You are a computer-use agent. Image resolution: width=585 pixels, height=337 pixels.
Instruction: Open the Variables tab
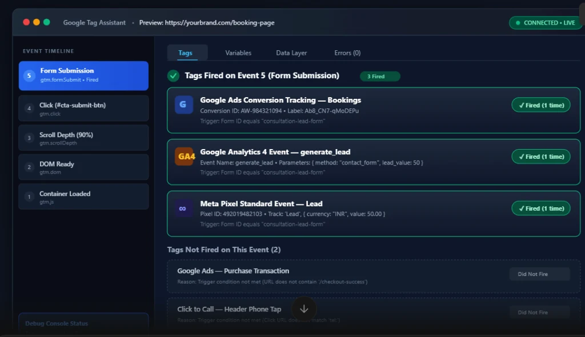[238, 53]
